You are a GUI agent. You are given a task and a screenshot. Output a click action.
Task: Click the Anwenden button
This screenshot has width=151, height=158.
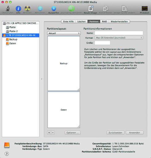tap(135, 133)
